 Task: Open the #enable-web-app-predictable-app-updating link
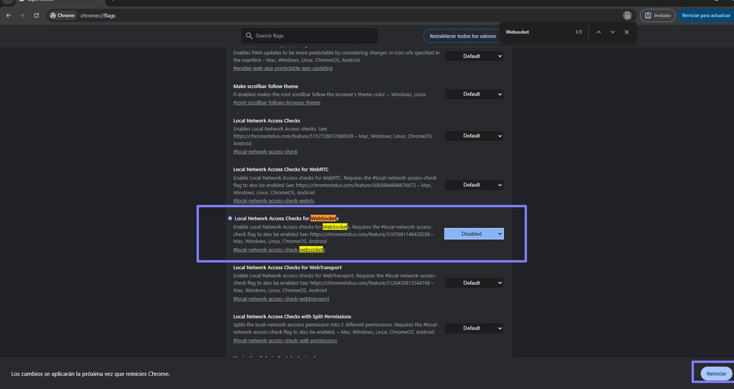tap(283, 68)
